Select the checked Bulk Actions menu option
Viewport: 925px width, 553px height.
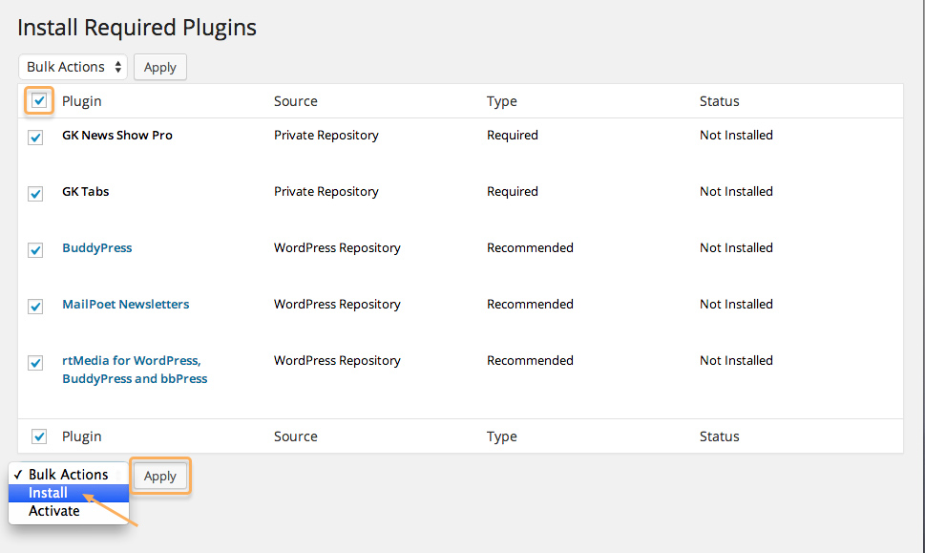click(x=69, y=475)
